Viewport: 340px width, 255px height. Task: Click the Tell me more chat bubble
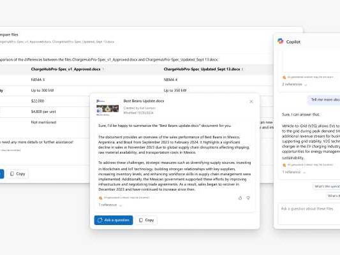click(x=324, y=99)
